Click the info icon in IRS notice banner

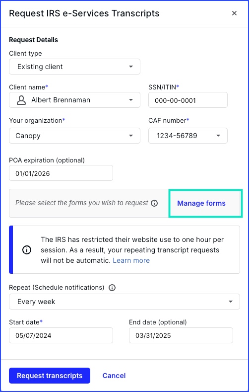pyautogui.click(x=27, y=250)
